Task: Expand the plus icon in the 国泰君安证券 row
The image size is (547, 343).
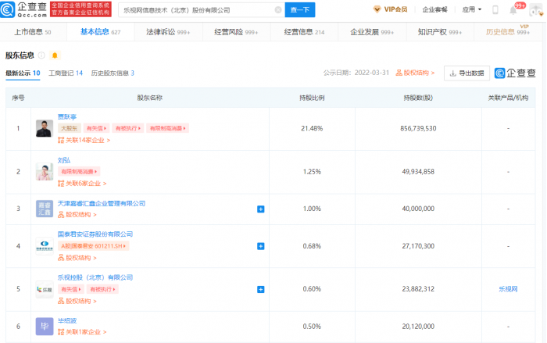Action: [260, 246]
